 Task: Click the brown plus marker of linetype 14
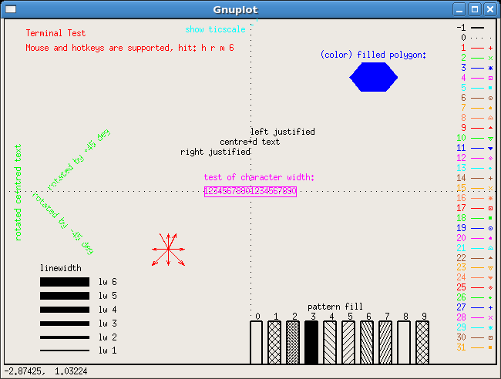point(490,178)
